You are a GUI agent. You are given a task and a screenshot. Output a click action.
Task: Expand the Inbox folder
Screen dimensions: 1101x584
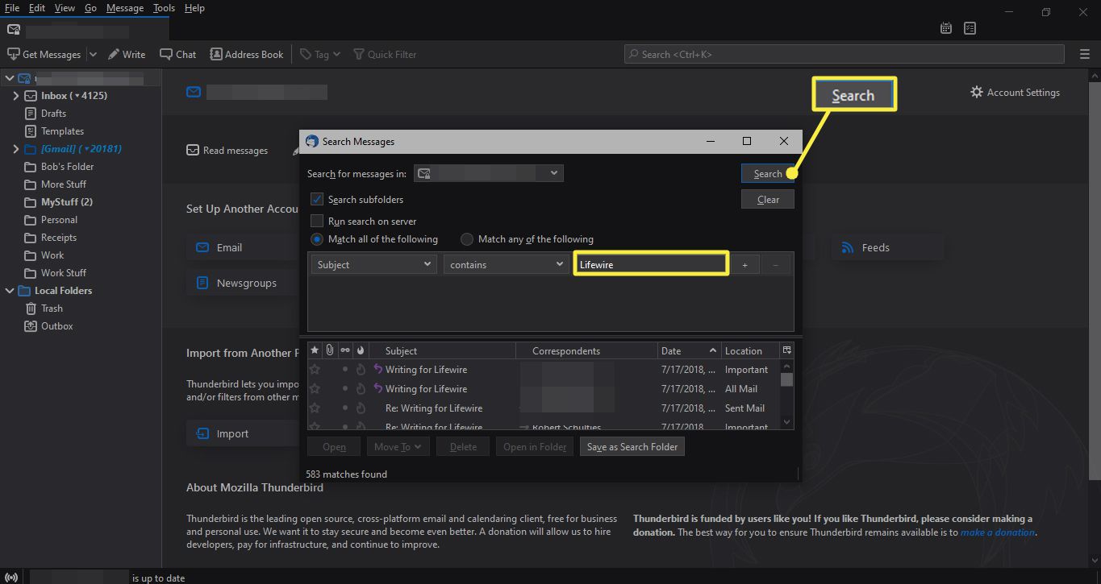[x=15, y=96]
